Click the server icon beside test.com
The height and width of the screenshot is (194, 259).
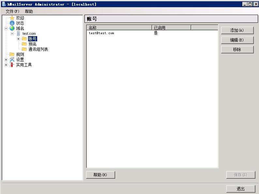click(18, 34)
